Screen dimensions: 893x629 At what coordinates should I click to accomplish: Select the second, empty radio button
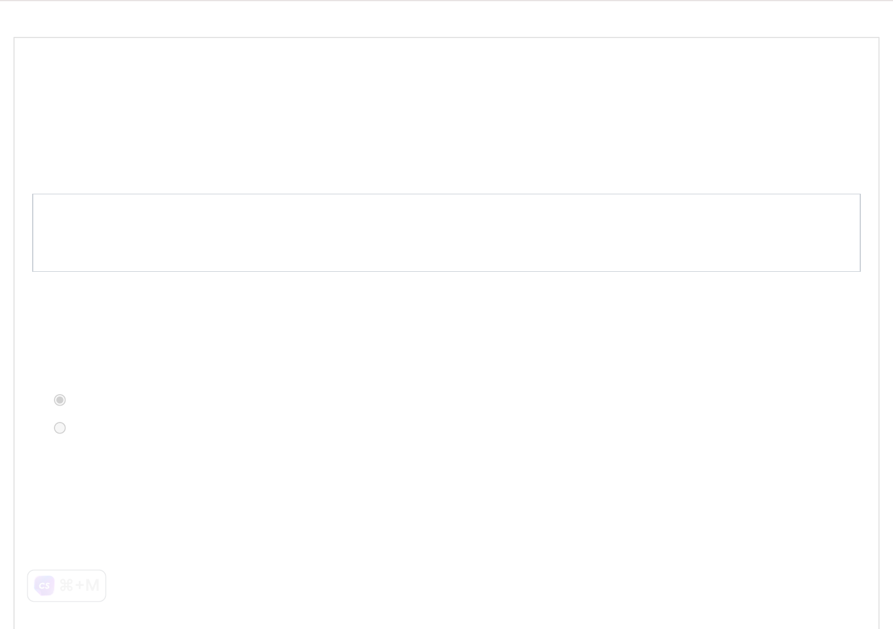[60, 428]
